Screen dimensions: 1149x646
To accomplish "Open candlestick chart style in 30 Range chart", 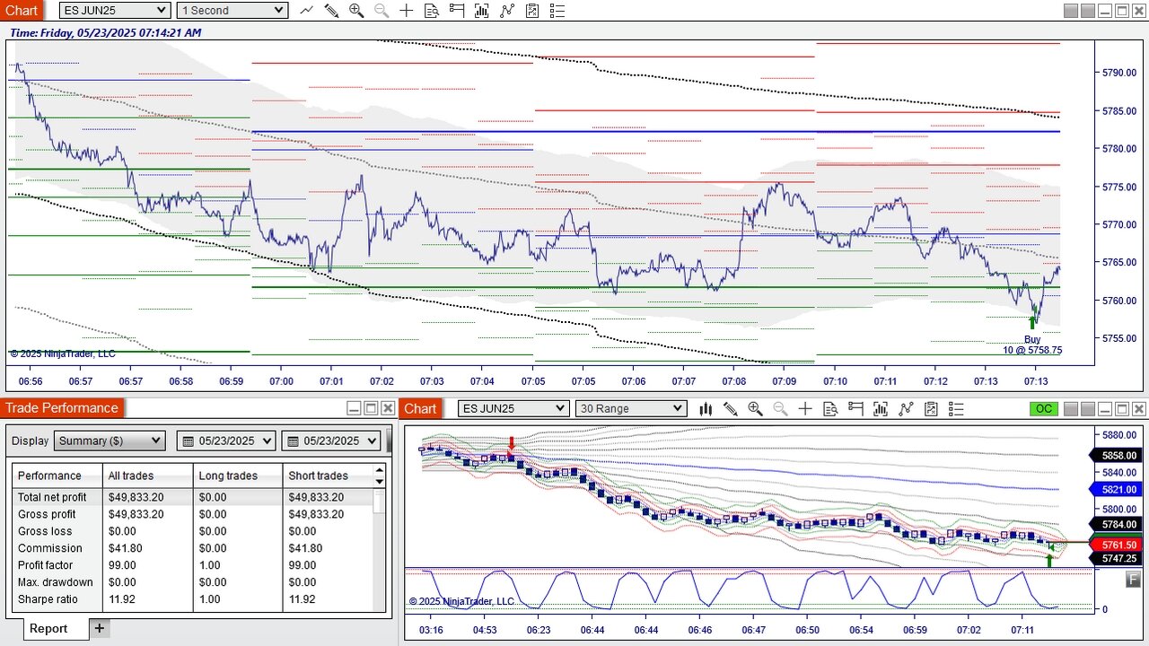I will tap(706, 409).
